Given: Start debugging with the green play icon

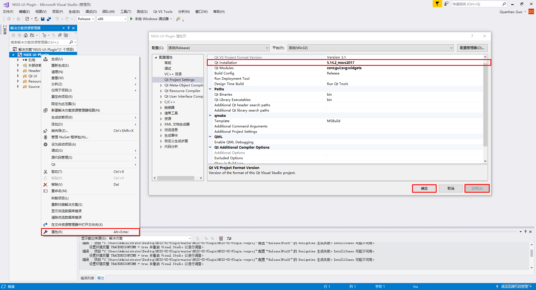Looking at the screenshot, I should click(131, 19).
